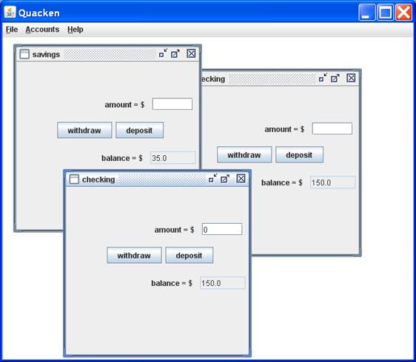This screenshot has width=416, height=362.
Task: Click deposit in the back checking window
Action: coord(299,154)
